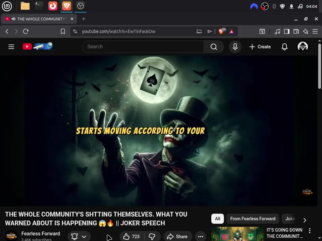This screenshot has height=241, width=322.
Task: Open the Files folder launcher in panel
Action: pyautogui.click(x=25, y=6)
